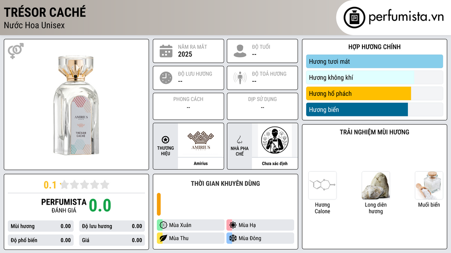Select the Mùa Thu season chip
The width and height of the screenshot is (451, 253).
tap(191, 238)
